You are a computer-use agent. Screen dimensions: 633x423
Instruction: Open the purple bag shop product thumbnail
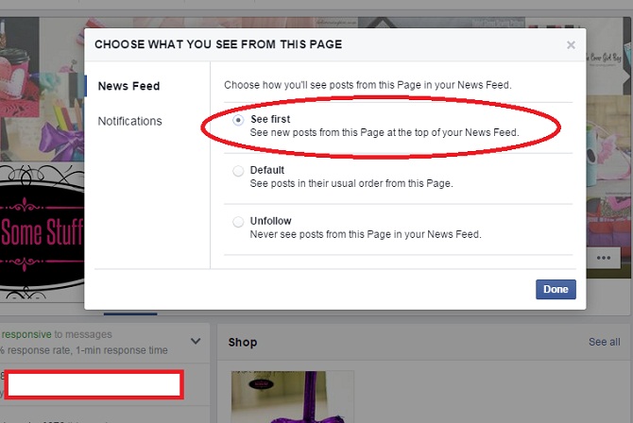[292, 397]
